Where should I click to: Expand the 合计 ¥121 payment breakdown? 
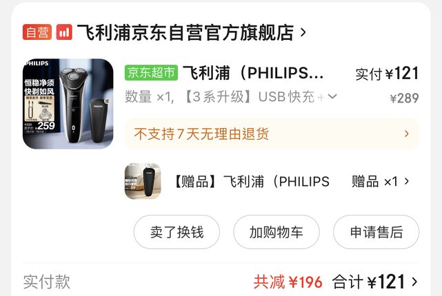(375, 282)
